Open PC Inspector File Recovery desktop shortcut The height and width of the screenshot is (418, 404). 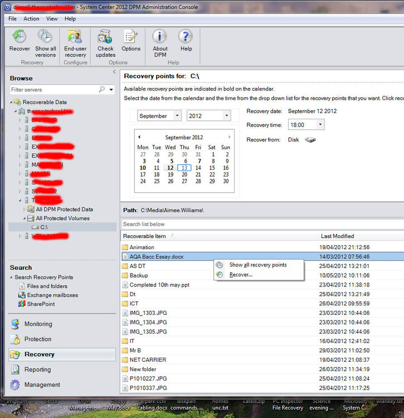point(288,405)
